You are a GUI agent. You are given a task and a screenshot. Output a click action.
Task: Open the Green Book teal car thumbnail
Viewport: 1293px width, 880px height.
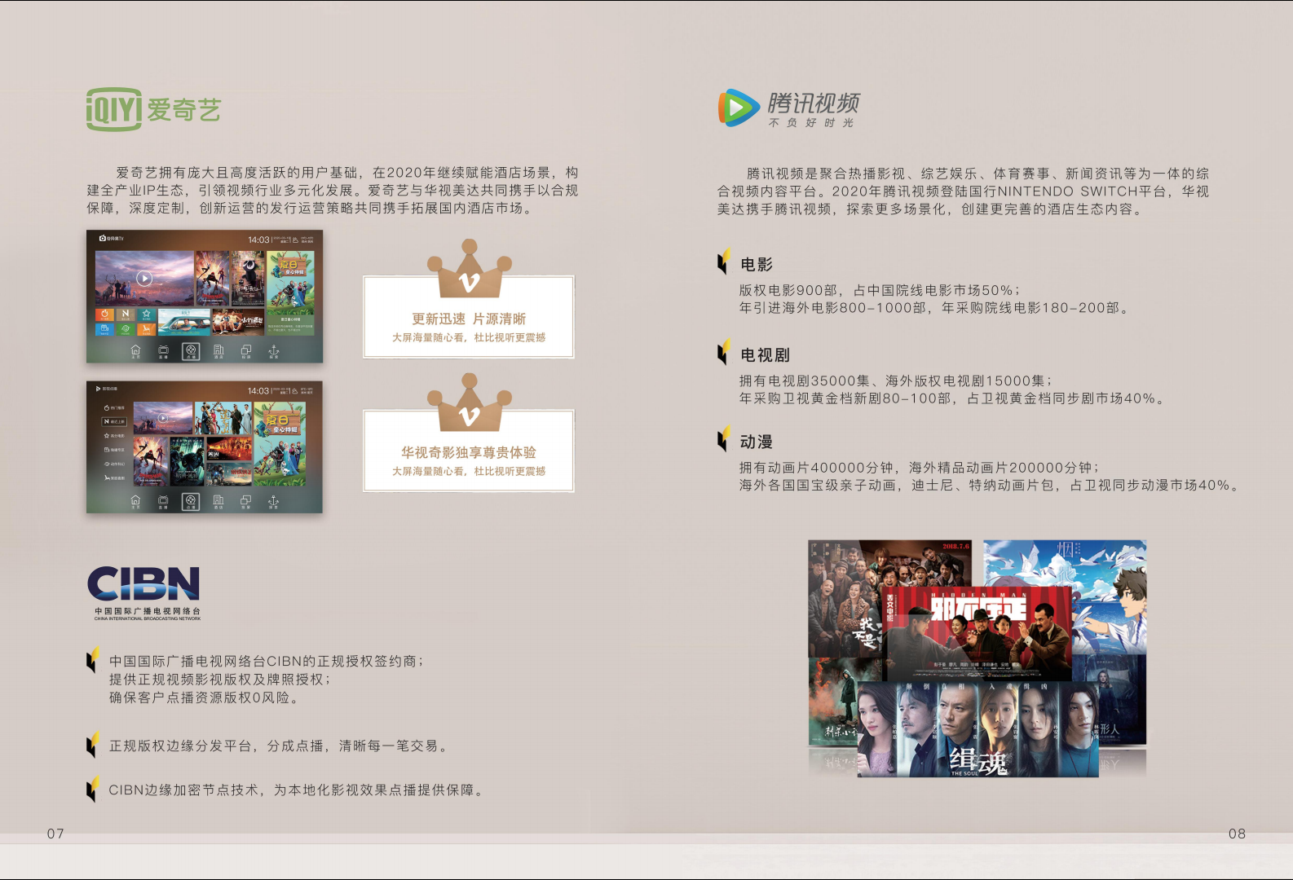click(x=184, y=322)
